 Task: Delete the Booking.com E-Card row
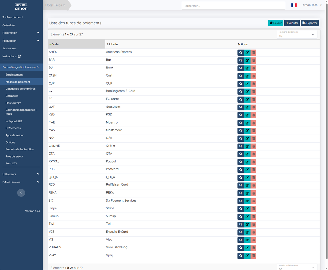tap(253, 91)
